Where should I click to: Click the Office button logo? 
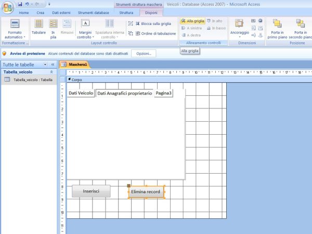click(7, 6)
